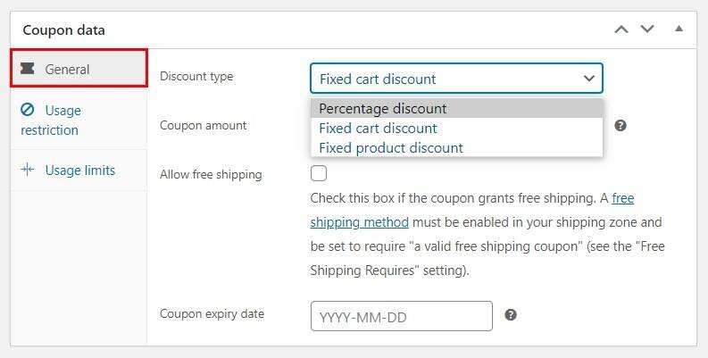Click the Coupon expiry date field
The width and height of the screenshot is (708, 358).
click(x=401, y=316)
